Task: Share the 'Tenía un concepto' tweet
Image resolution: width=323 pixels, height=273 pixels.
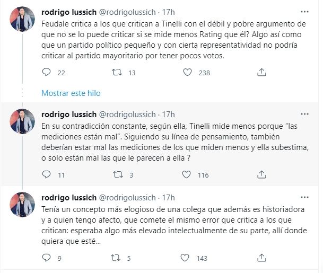Action: 260,258
